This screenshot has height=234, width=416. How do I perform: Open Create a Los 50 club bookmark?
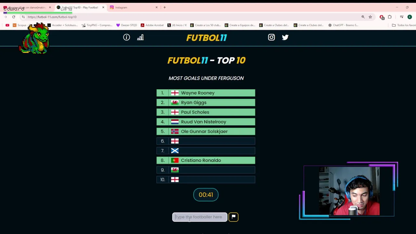click(x=205, y=25)
